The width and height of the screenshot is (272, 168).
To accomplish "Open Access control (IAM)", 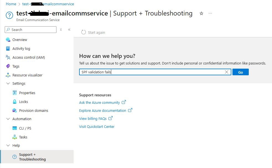I will point(28,57).
